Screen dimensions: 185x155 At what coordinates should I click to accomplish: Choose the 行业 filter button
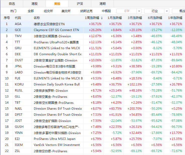coord(155,11)
